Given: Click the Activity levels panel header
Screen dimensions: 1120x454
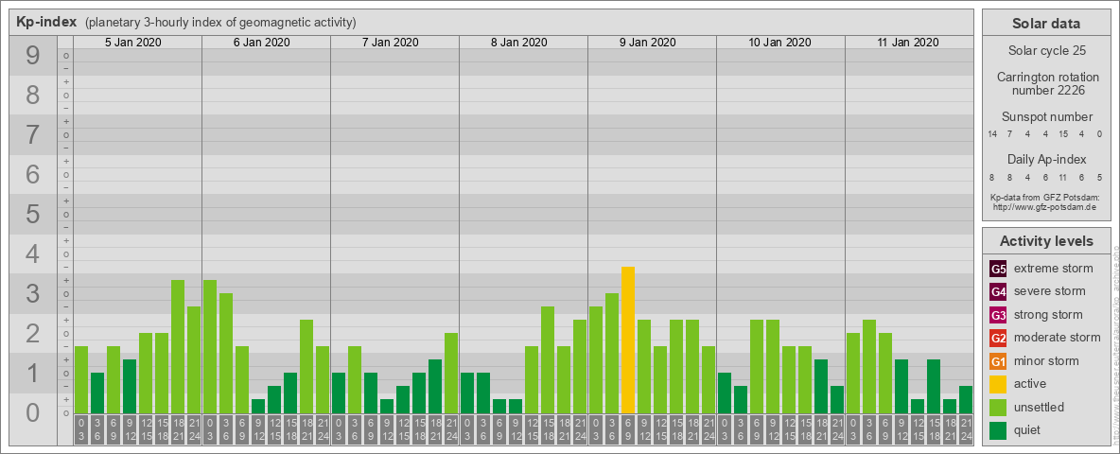Looking at the screenshot, I should (1046, 241).
